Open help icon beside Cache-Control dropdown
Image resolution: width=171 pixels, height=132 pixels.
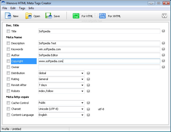[x=88, y=103]
